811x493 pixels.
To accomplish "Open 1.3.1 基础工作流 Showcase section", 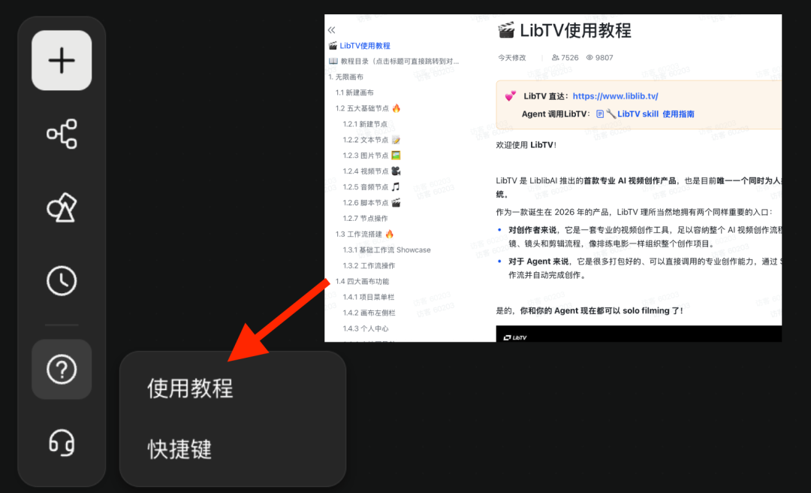I will (x=386, y=250).
